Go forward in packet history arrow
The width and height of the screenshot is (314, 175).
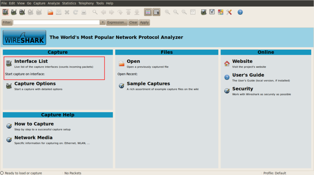pyautogui.click(x=112, y=12)
